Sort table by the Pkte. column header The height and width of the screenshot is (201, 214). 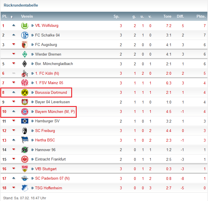click(201, 16)
